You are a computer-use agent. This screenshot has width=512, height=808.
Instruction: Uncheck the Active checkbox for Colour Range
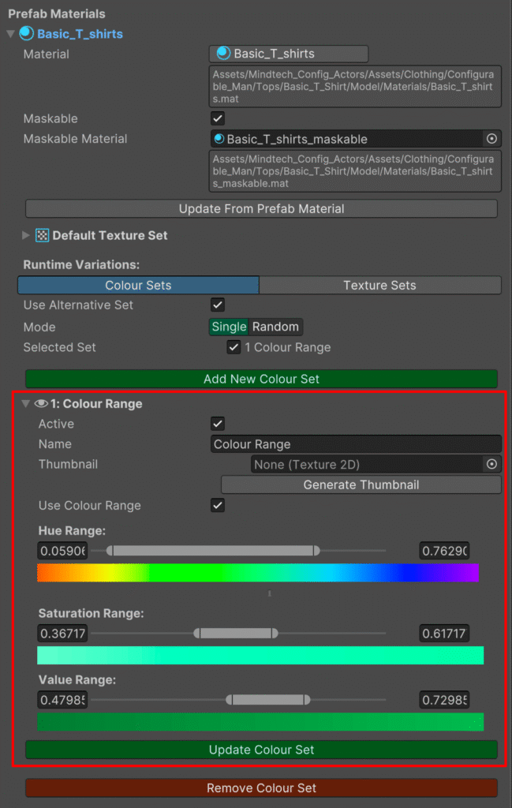219,424
